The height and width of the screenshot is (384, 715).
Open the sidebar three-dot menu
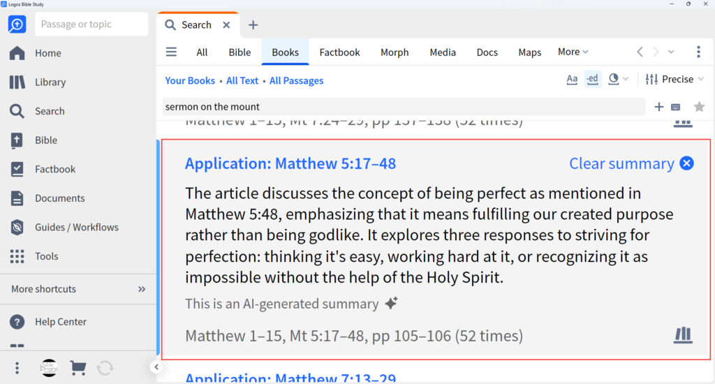tap(17, 368)
